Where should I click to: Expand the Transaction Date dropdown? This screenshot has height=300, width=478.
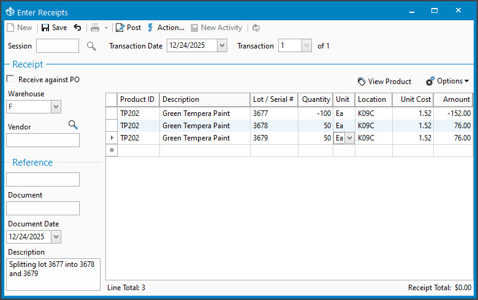(x=222, y=46)
